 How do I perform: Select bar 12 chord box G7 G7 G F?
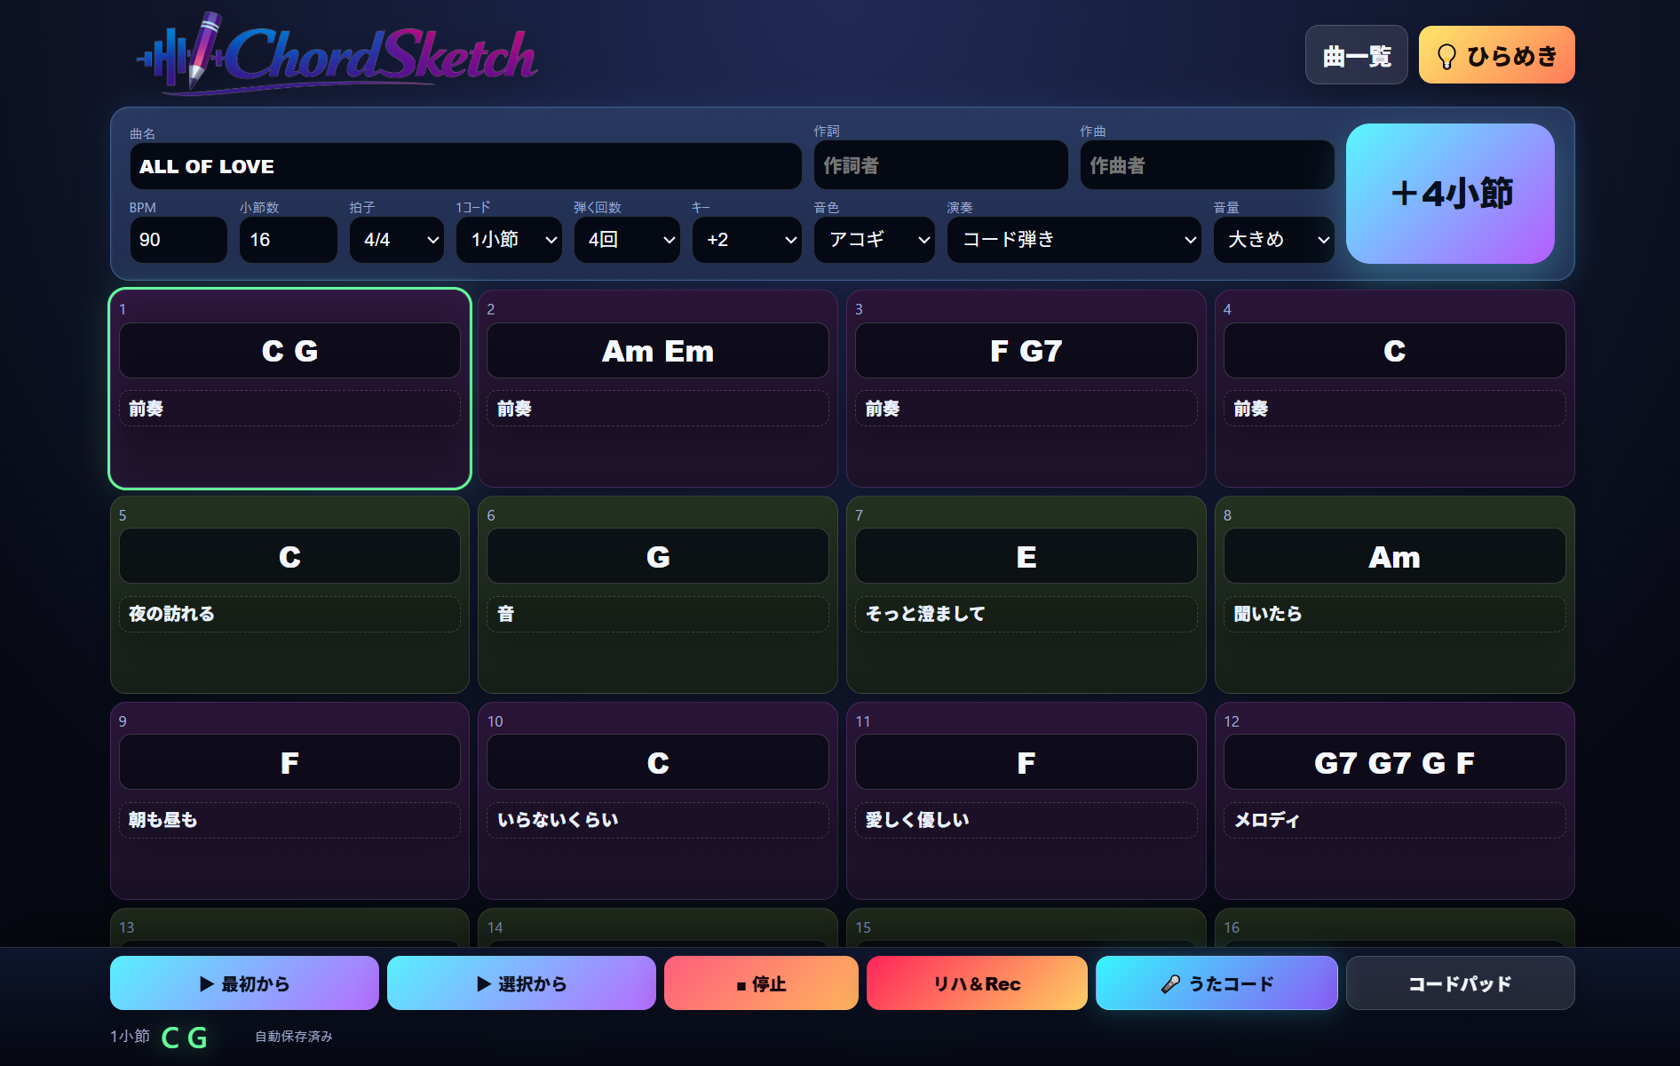point(1394,762)
